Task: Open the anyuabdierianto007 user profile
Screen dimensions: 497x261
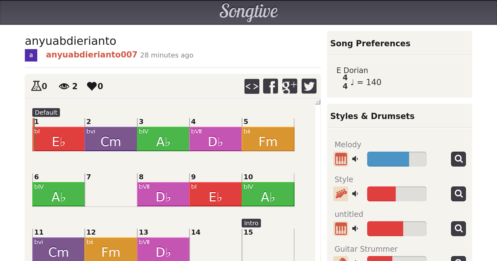Action: coord(91,55)
